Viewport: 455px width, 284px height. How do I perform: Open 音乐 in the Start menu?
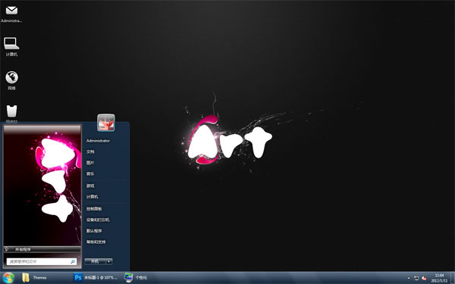[x=90, y=173]
